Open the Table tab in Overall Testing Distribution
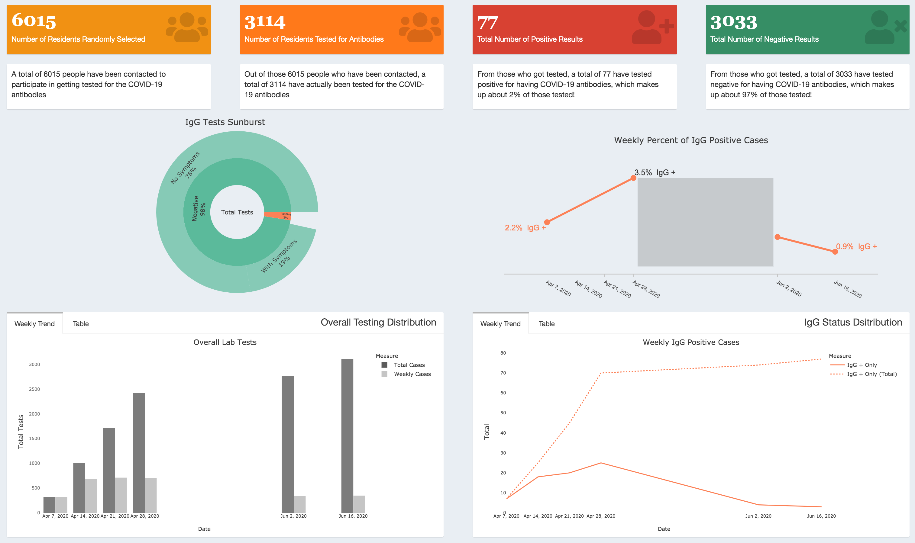Image resolution: width=915 pixels, height=543 pixels. (80, 323)
